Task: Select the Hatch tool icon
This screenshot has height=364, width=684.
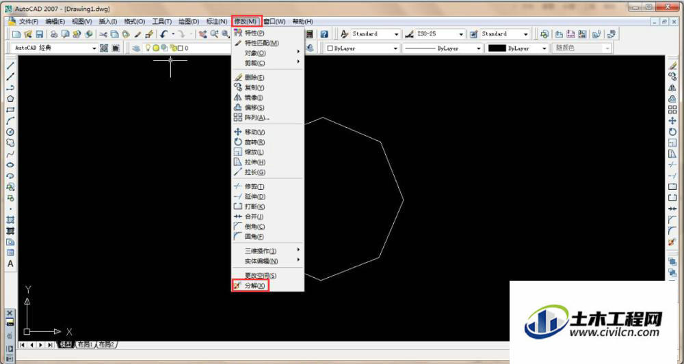Action: point(10,220)
